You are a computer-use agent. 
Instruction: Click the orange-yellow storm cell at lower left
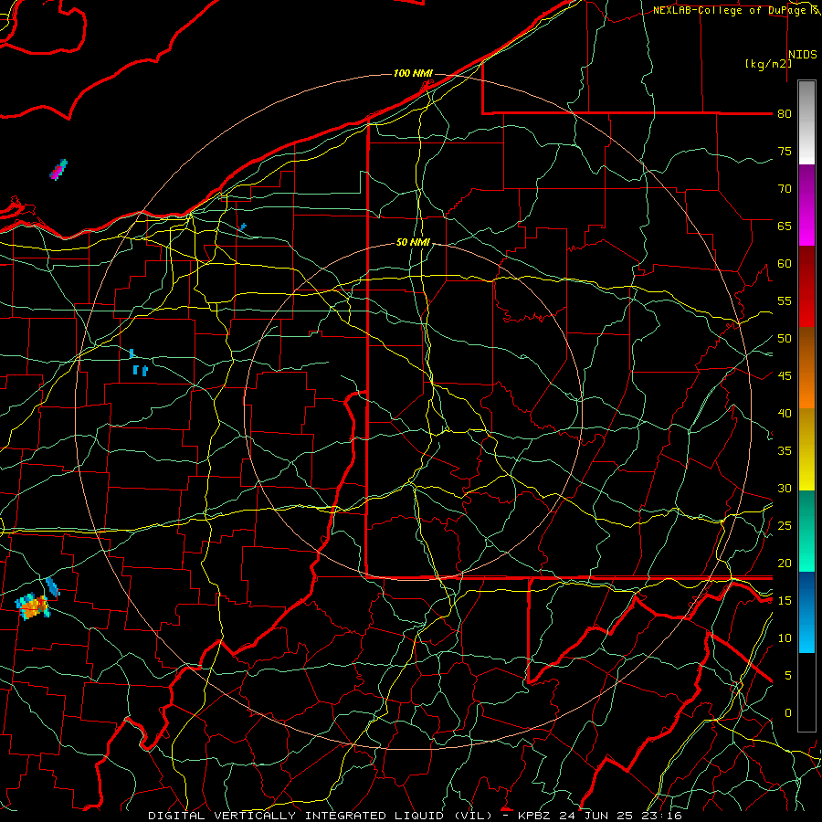click(33, 606)
